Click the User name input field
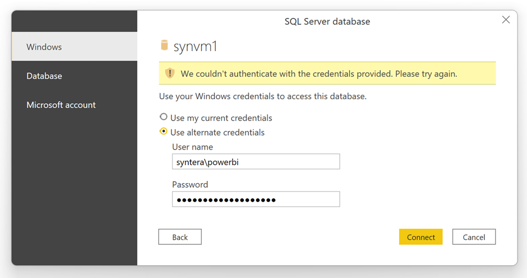 (x=256, y=161)
